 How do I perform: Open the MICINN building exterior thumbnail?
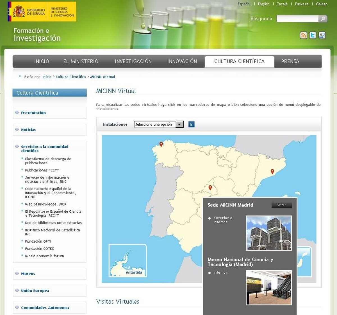coord(268,233)
